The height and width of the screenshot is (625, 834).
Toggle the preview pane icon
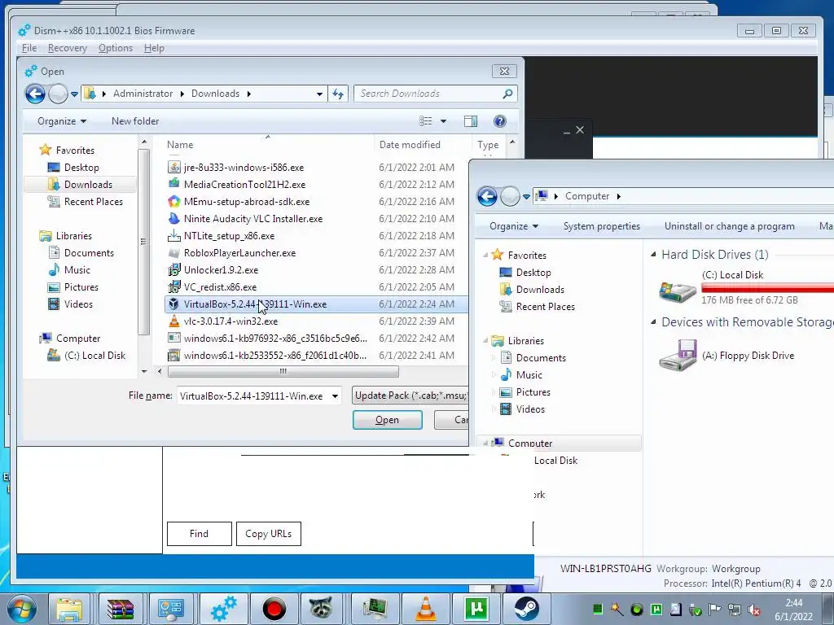(471, 121)
